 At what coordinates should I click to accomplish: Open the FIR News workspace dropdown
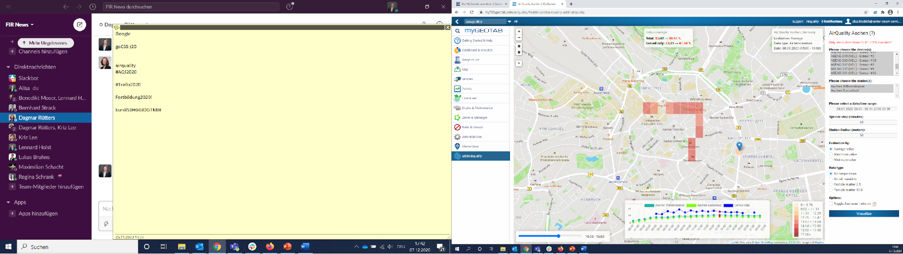pyautogui.click(x=19, y=25)
